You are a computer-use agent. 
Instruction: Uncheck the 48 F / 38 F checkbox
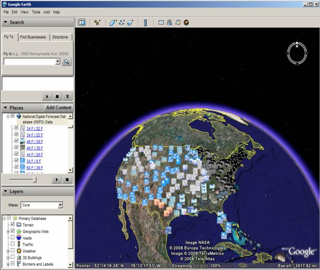[16, 141]
